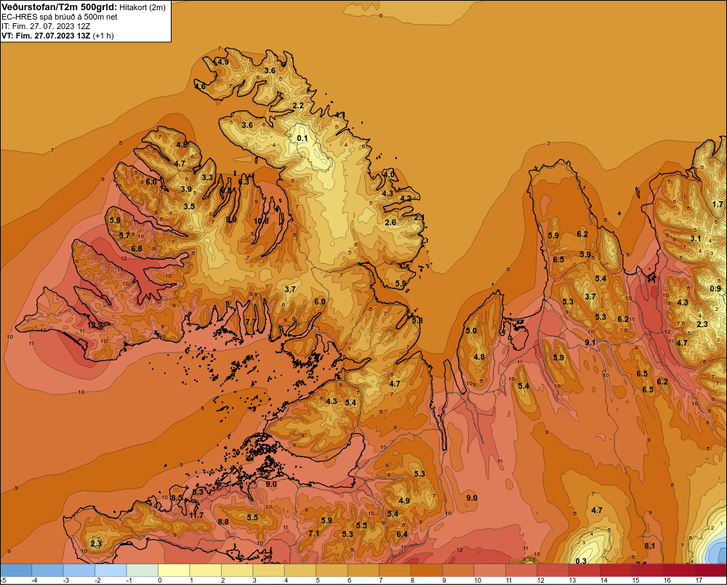Click the 7.1 temperature value on the map
The image size is (727, 585).
click(x=314, y=533)
